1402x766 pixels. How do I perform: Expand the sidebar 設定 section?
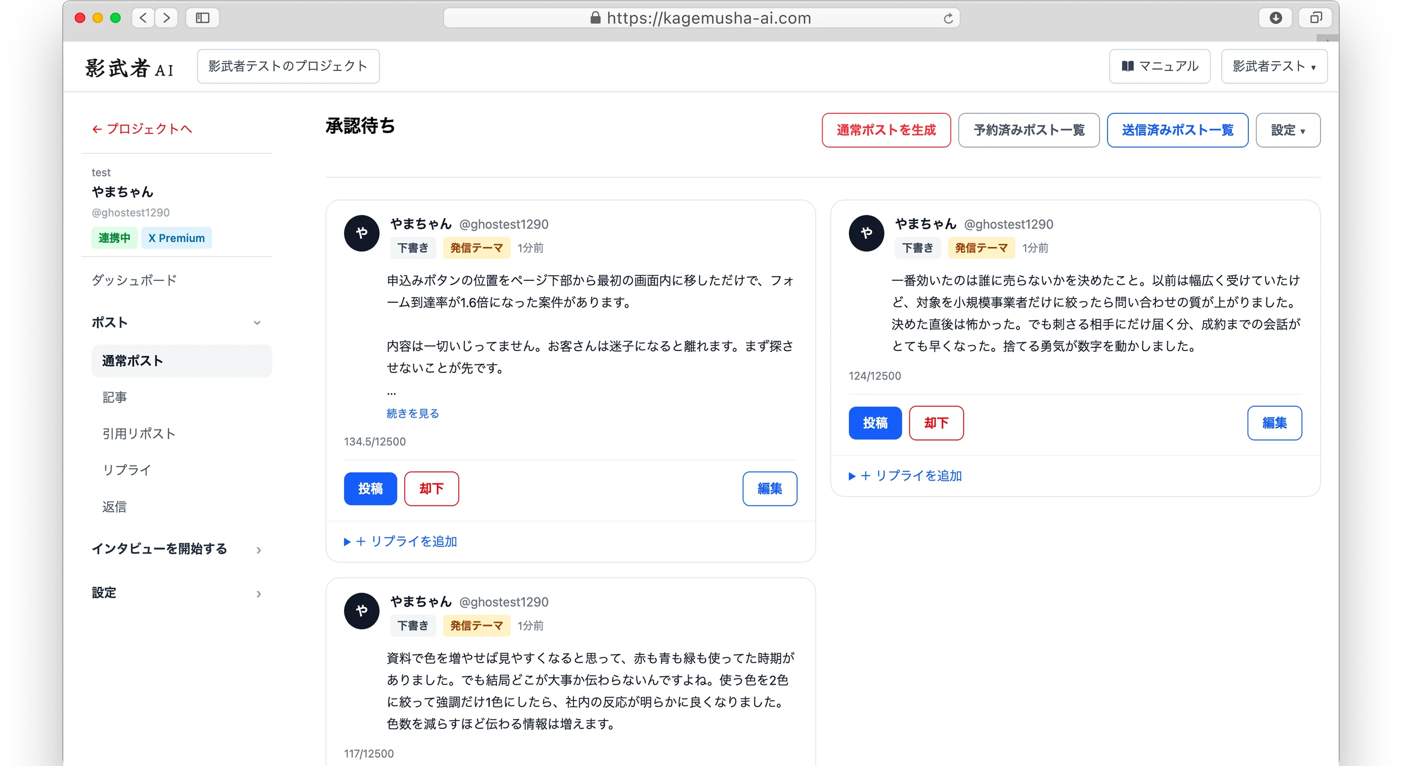[x=176, y=593]
